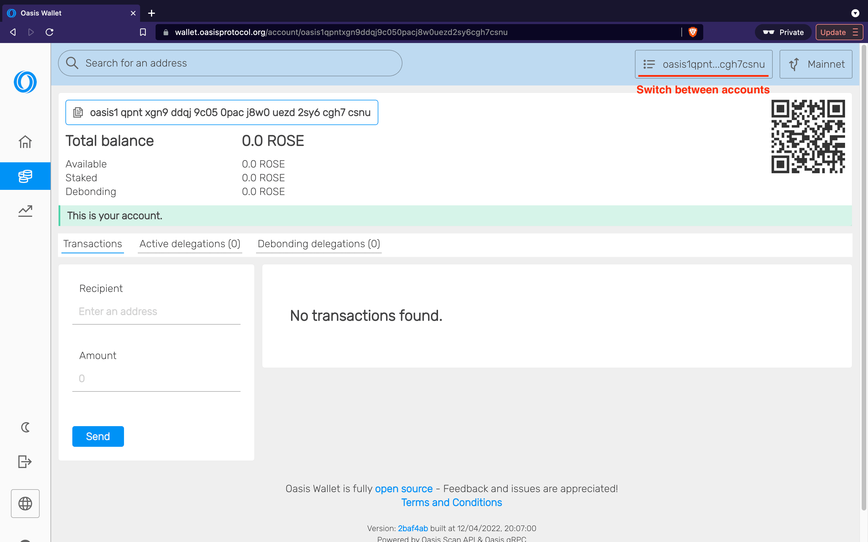Click the Send button to submit transaction
The width and height of the screenshot is (868, 542).
coord(98,436)
